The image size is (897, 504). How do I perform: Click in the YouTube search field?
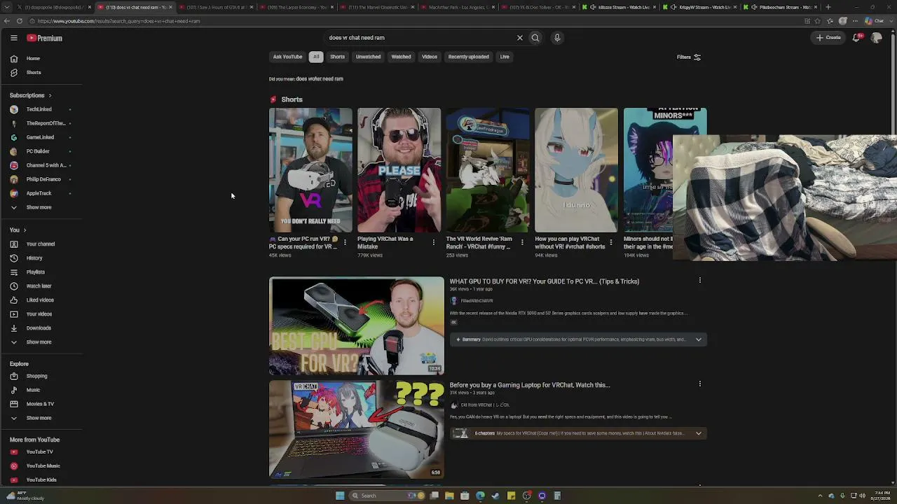(x=420, y=38)
